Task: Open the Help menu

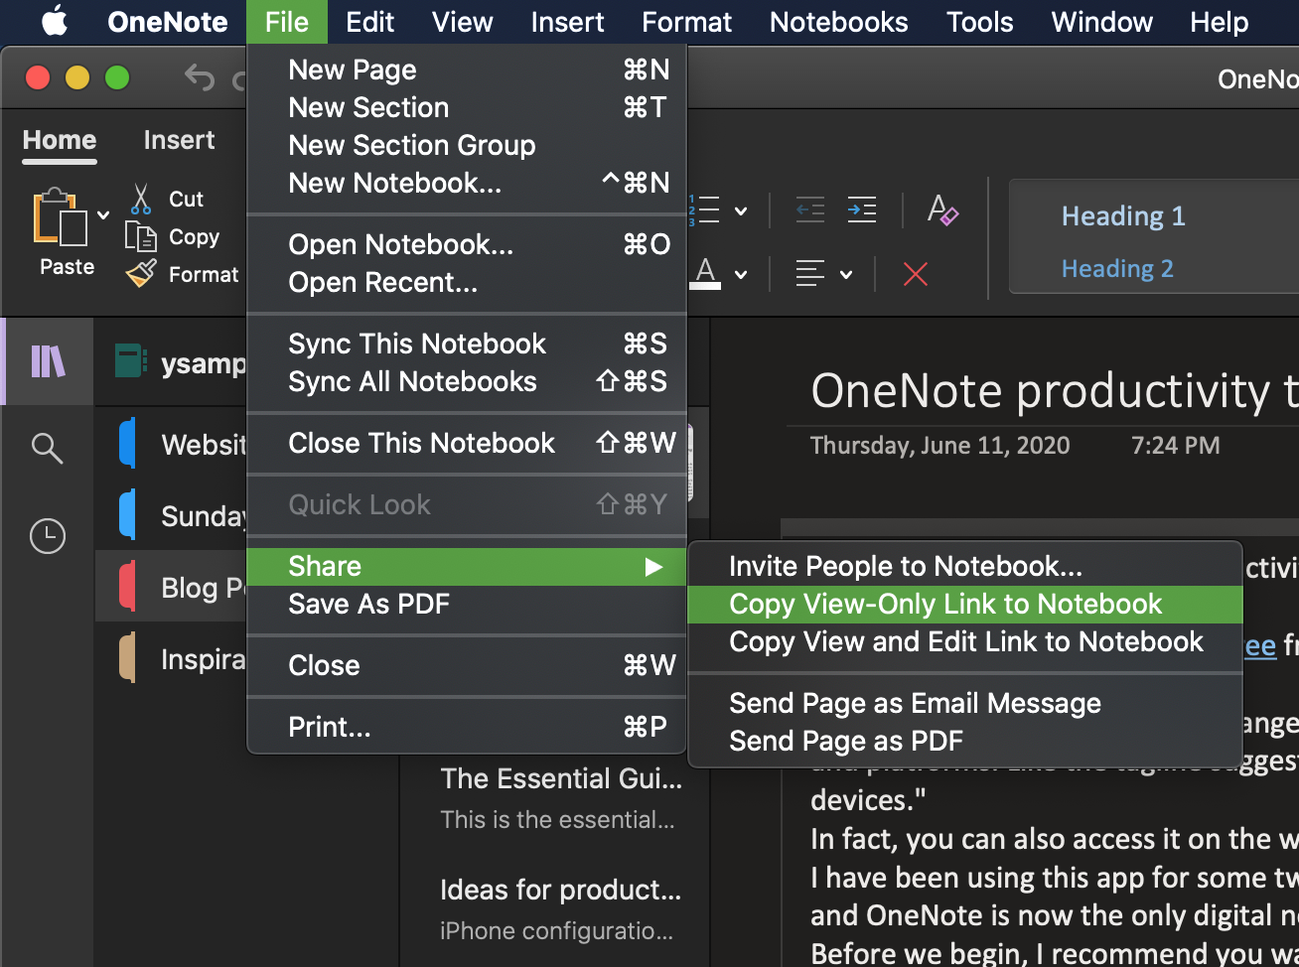Action: [x=1219, y=22]
